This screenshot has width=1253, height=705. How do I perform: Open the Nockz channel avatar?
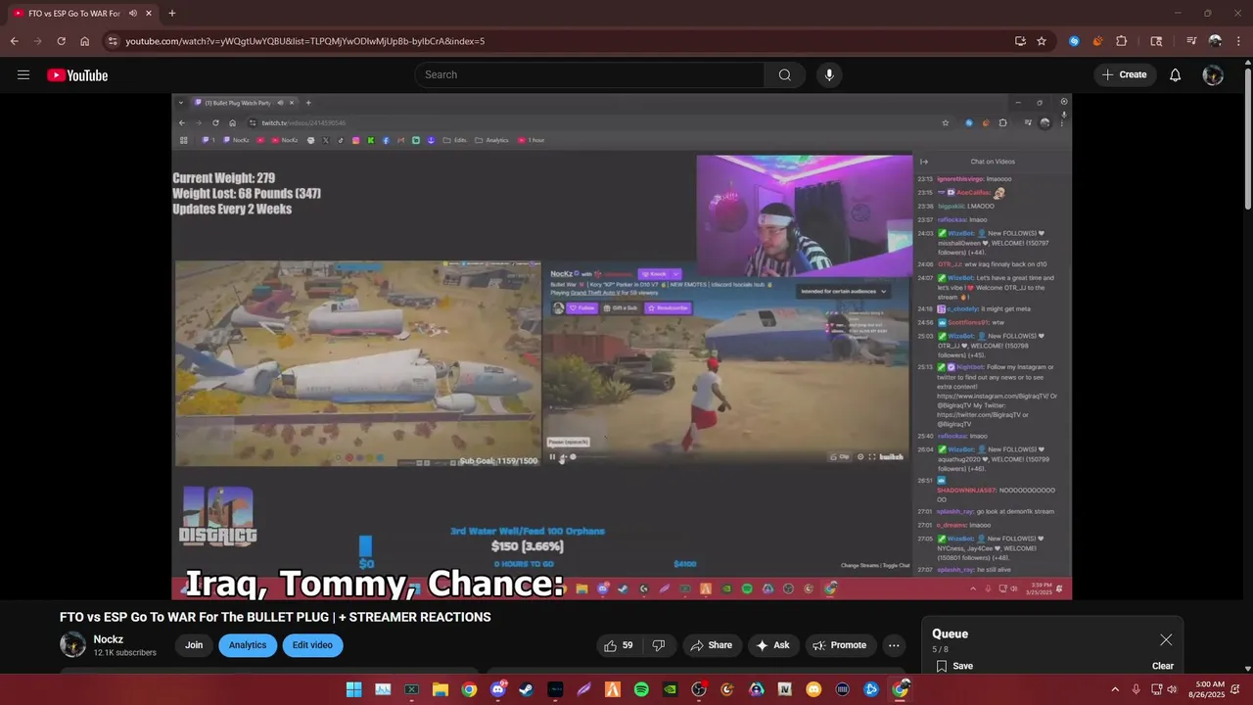click(73, 644)
